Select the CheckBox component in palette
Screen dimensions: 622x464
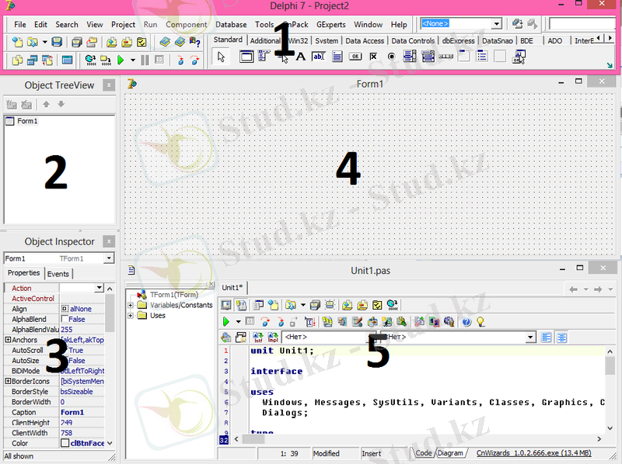click(x=373, y=57)
